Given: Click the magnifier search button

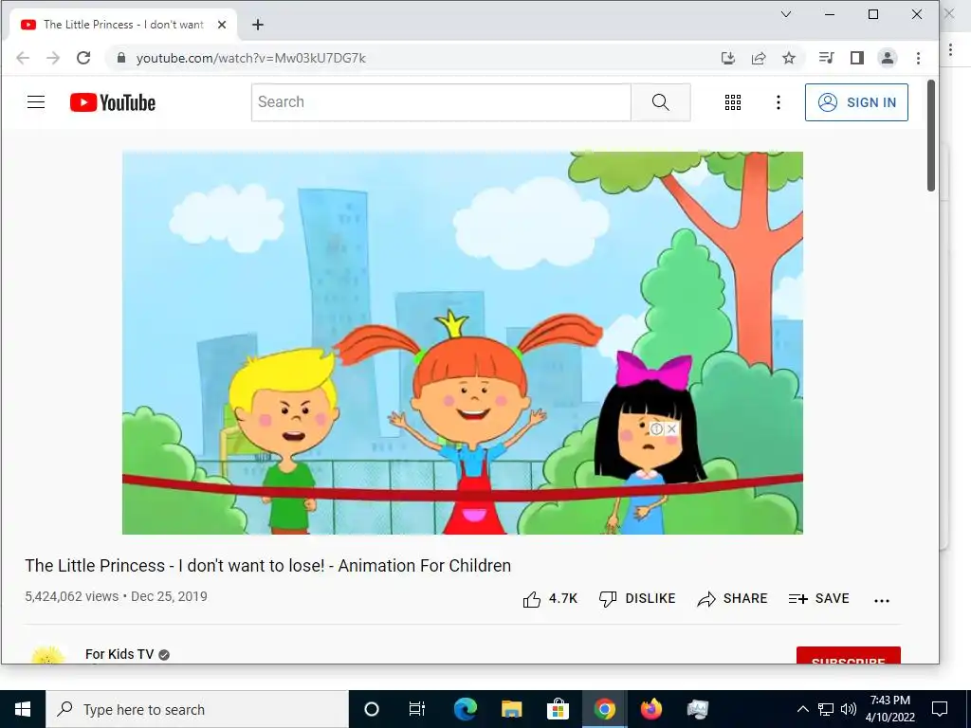Looking at the screenshot, I should [661, 102].
